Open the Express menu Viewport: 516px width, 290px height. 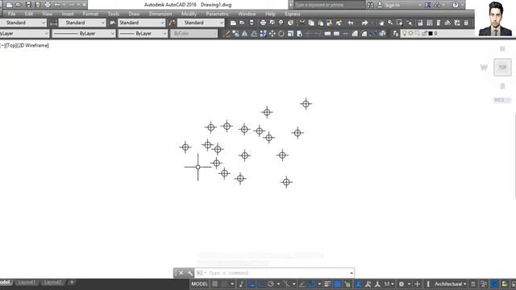[x=292, y=14]
